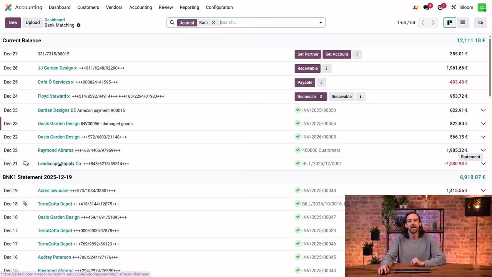The height and width of the screenshot is (277, 492).
Task: Go to the previous page of records
Action: pyautogui.click(x=423, y=23)
